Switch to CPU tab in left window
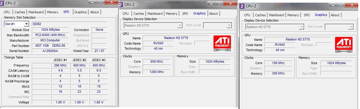360x109 pixels. [7, 12]
